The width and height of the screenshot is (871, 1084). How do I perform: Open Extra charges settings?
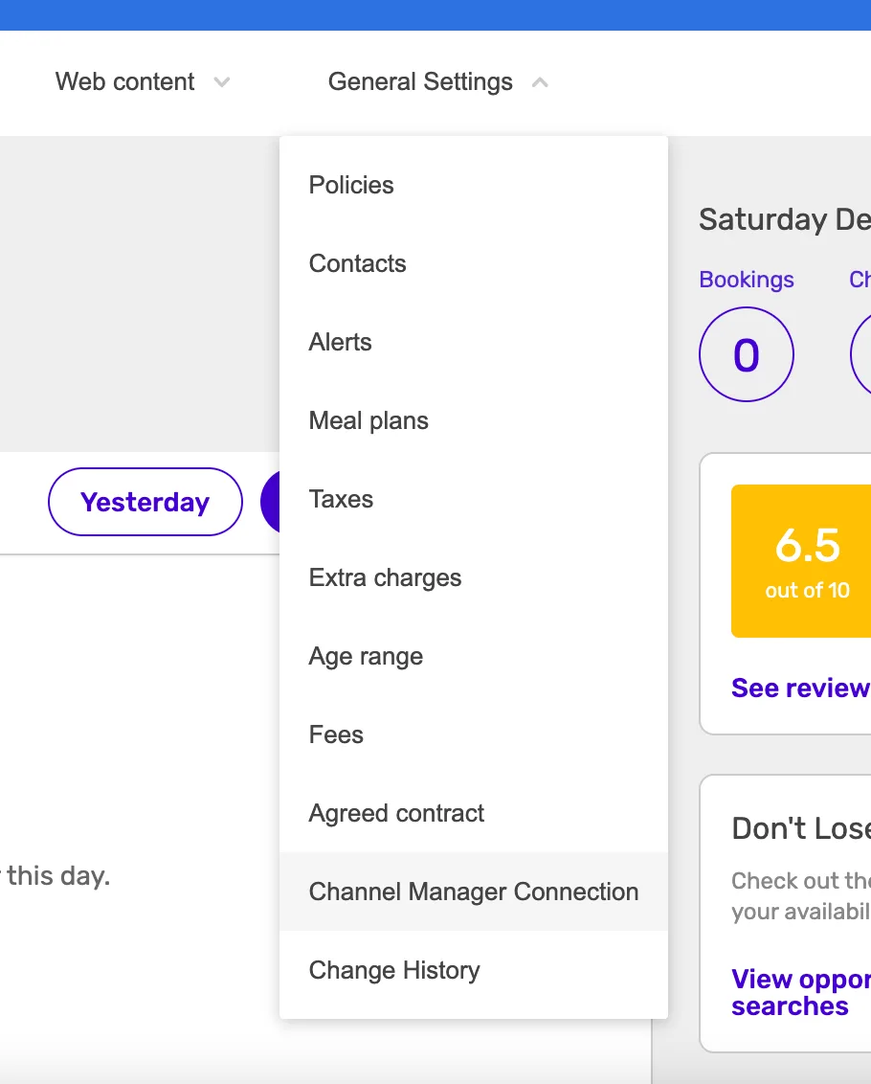click(x=474, y=577)
